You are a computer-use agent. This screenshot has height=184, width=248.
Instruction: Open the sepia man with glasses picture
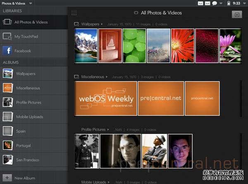point(121,151)
